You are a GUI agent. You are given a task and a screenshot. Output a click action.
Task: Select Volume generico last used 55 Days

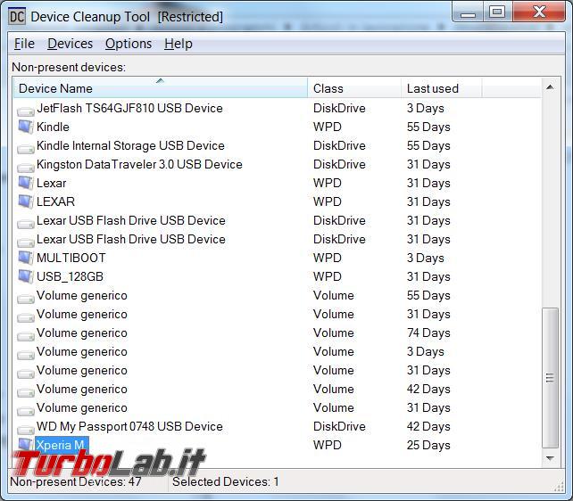(x=82, y=296)
